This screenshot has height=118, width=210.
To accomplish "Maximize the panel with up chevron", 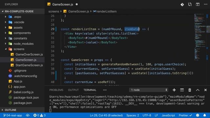I will (198, 90).
